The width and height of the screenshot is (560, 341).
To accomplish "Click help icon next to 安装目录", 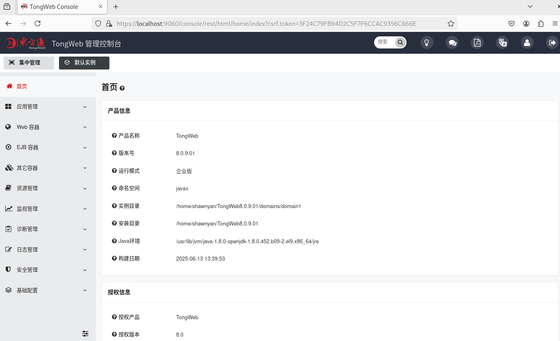I will [114, 223].
